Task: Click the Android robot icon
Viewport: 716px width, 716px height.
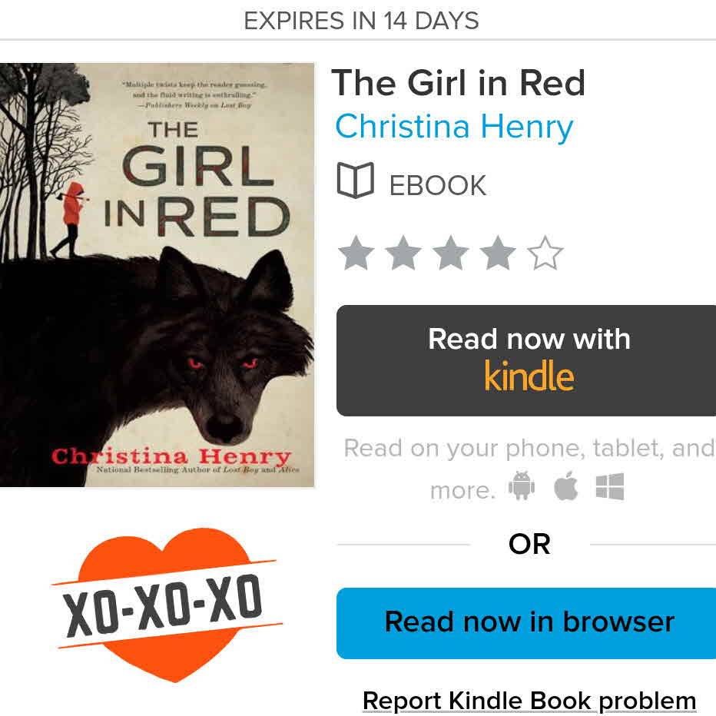Action: point(522,486)
